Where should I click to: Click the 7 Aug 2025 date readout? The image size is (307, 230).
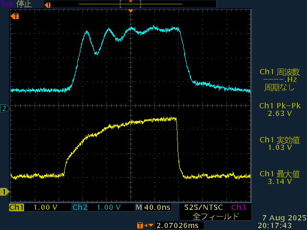click(x=284, y=218)
